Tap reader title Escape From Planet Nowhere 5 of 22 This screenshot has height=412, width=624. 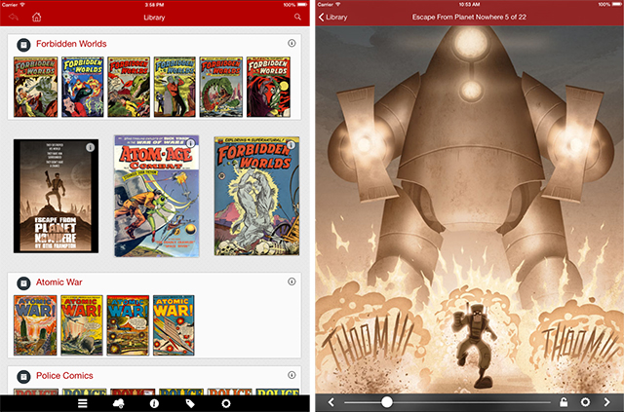click(469, 17)
